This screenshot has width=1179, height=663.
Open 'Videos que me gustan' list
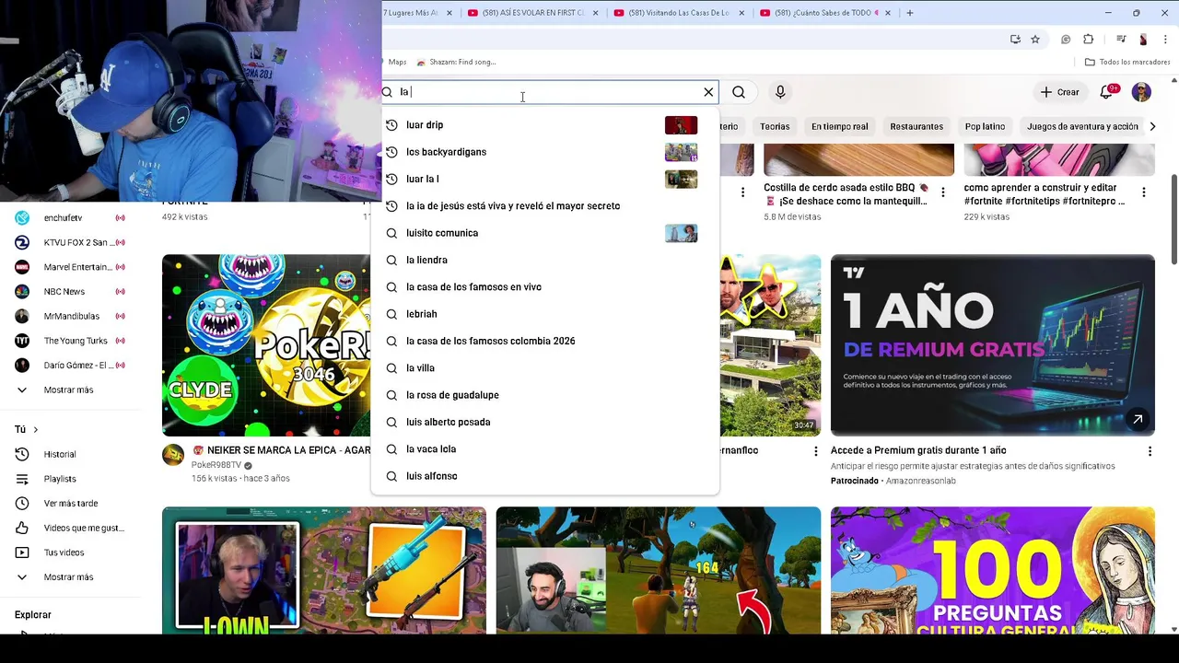[71, 528]
